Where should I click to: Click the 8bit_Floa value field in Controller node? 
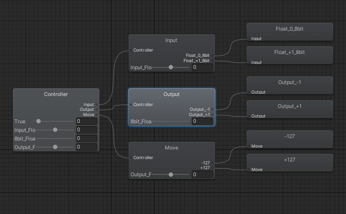[86, 138]
